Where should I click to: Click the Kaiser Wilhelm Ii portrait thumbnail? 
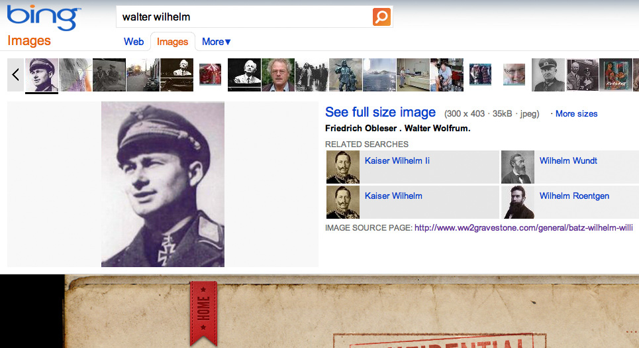click(343, 167)
